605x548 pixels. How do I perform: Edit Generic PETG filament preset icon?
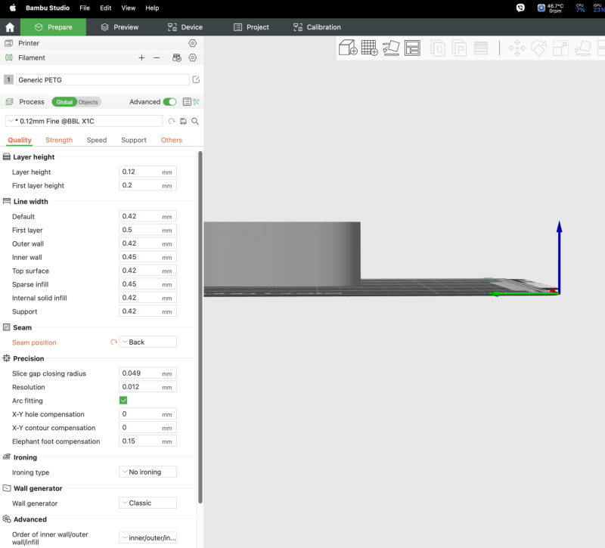[x=196, y=80]
